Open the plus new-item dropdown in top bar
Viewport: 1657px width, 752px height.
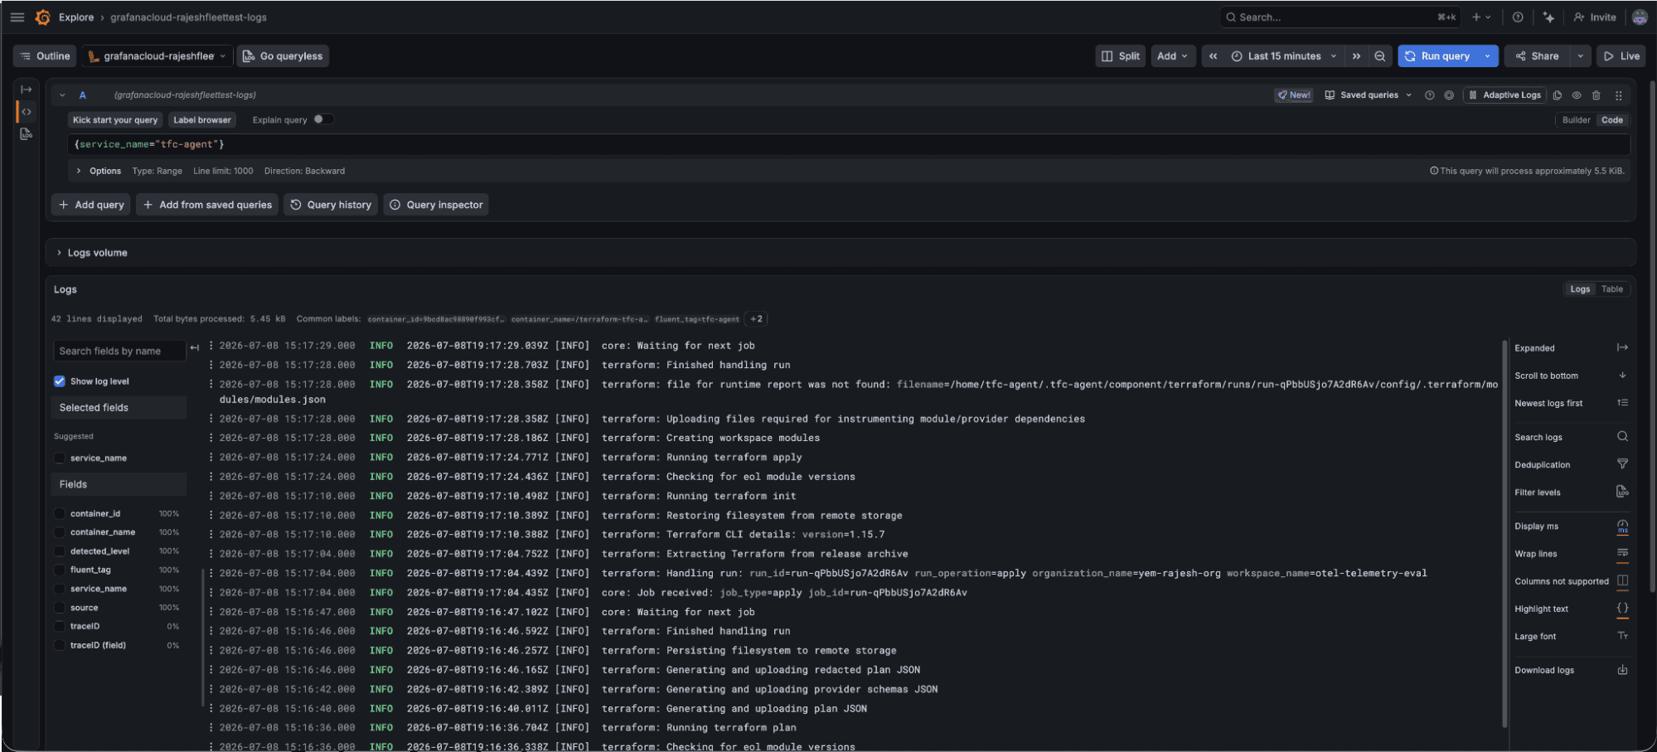click(x=1481, y=17)
